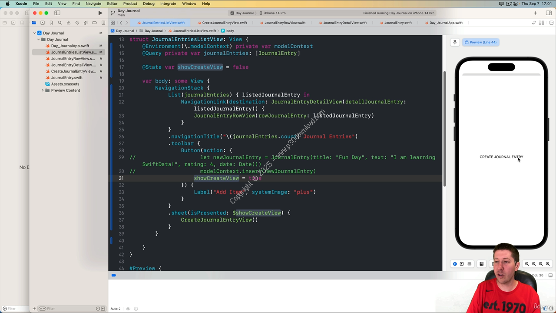Image resolution: width=556 pixels, height=313 pixels.
Task: Collapse the Day Journal project root
Action: click(34, 33)
